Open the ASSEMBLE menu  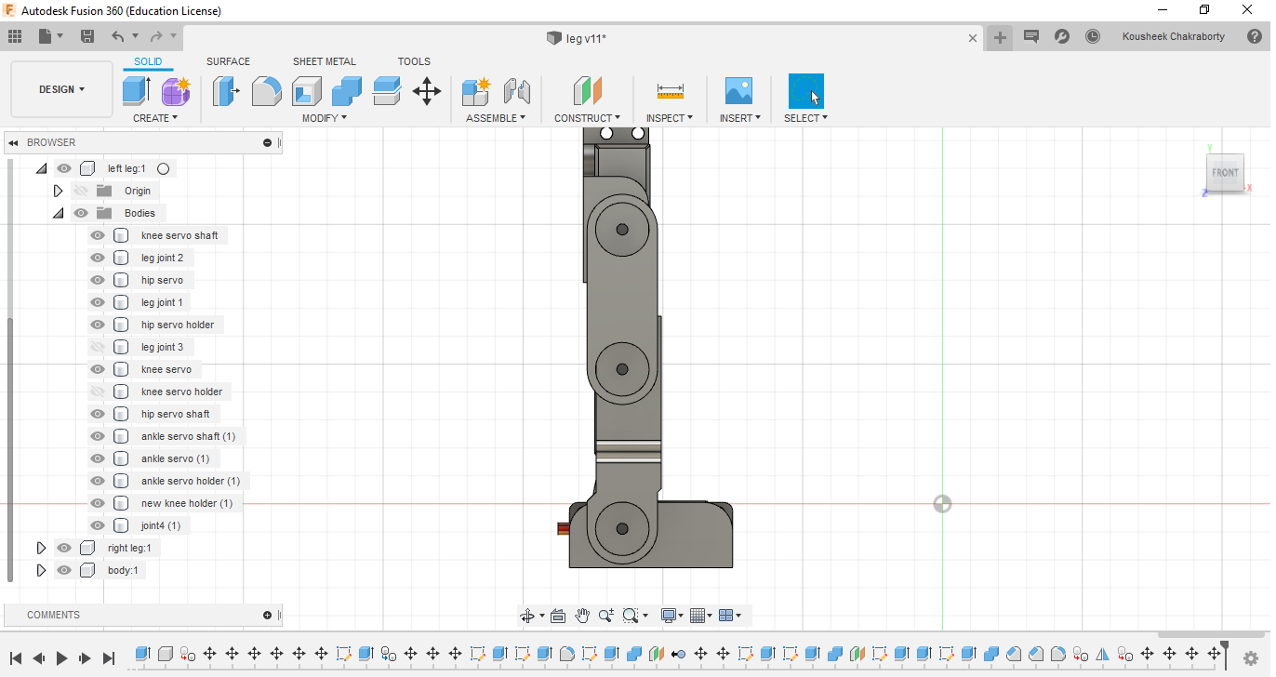(495, 118)
